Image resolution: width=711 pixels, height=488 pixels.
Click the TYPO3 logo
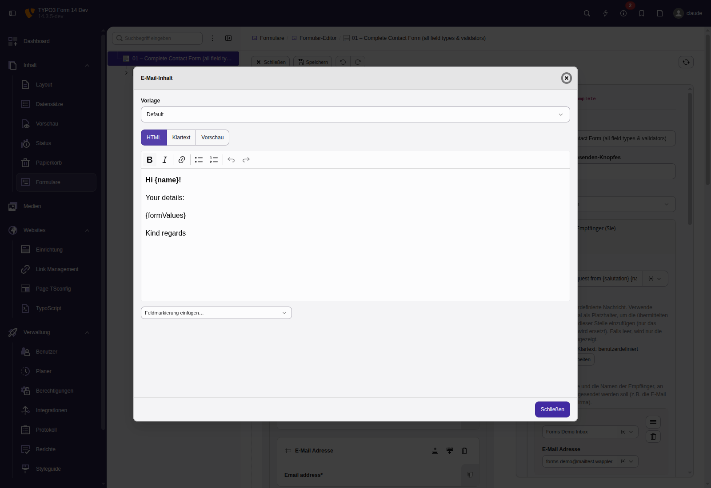[x=29, y=13]
